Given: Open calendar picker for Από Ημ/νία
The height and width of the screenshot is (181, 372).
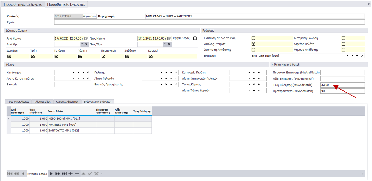Looking at the screenshot, I should pyautogui.click(x=86, y=38).
